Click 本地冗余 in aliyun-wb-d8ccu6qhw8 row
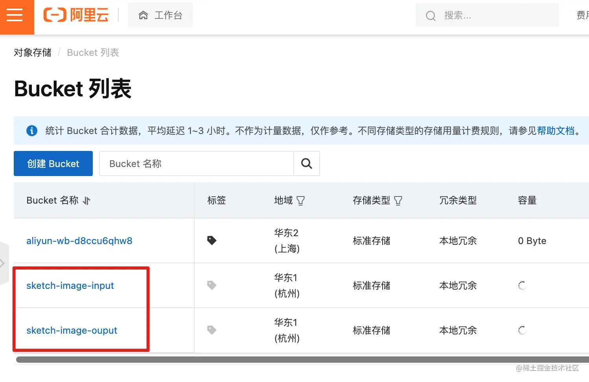This screenshot has height=382, width=589. pyautogui.click(x=458, y=241)
